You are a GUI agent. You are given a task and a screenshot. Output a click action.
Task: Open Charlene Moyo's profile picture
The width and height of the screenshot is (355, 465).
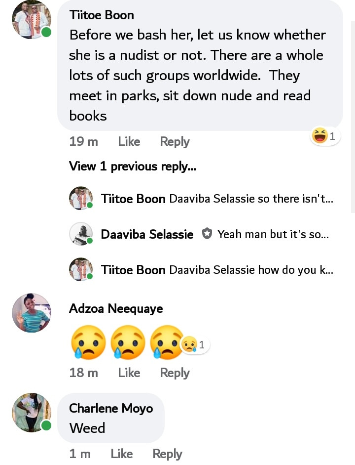(32, 413)
